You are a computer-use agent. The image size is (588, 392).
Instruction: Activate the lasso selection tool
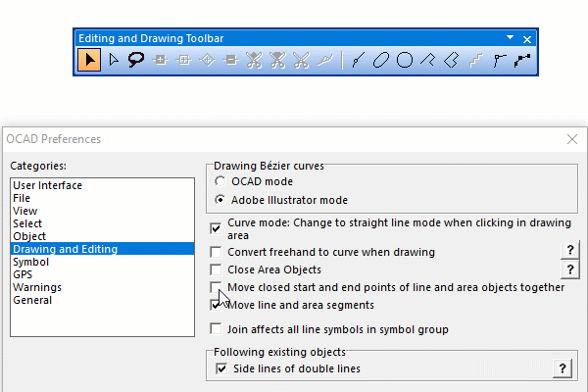coord(136,60)
